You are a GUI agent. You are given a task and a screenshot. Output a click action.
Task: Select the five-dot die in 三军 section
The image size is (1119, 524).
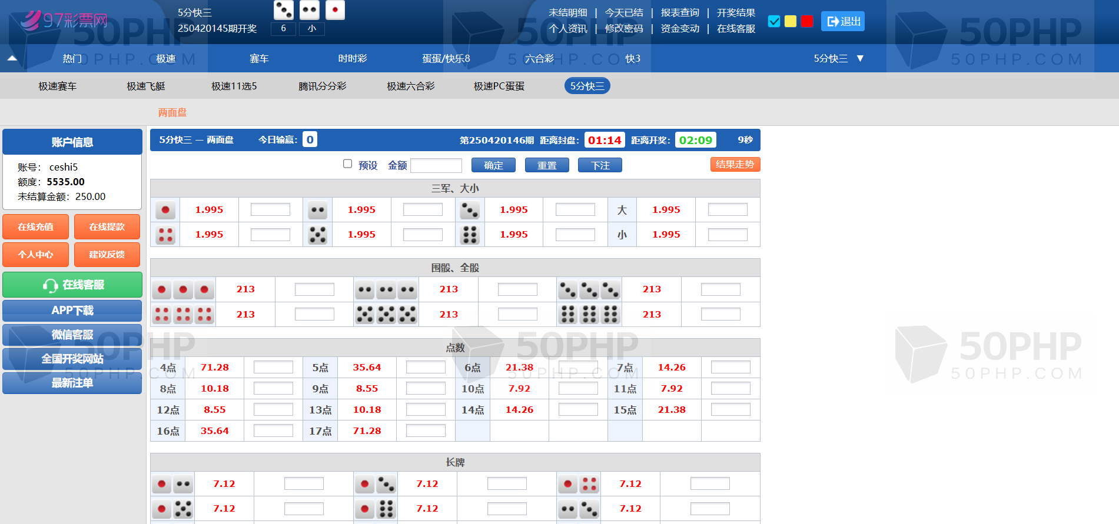318,235
